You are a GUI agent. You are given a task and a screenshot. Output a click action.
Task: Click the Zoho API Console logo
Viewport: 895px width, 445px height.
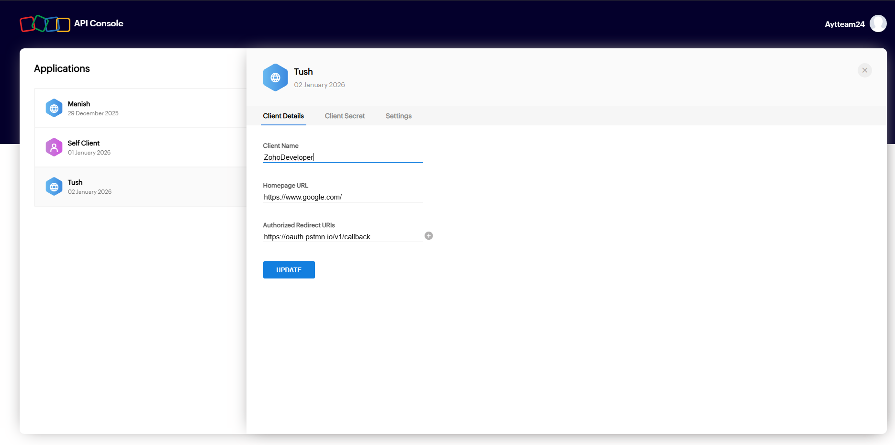45,23
